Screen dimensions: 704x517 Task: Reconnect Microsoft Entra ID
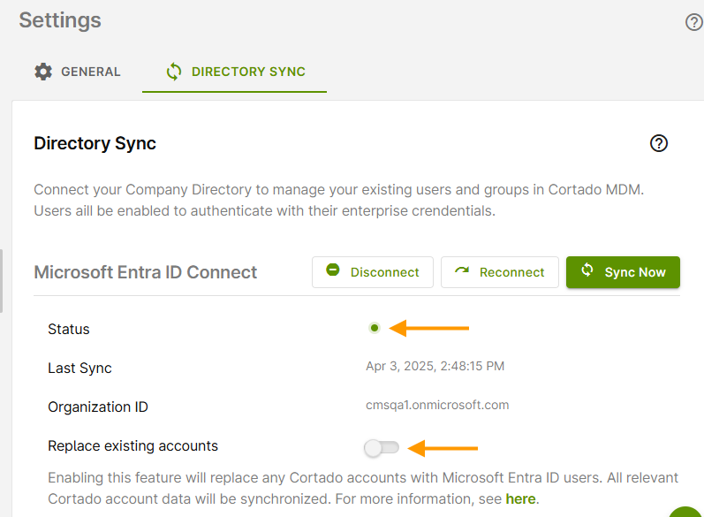(500, 272)
